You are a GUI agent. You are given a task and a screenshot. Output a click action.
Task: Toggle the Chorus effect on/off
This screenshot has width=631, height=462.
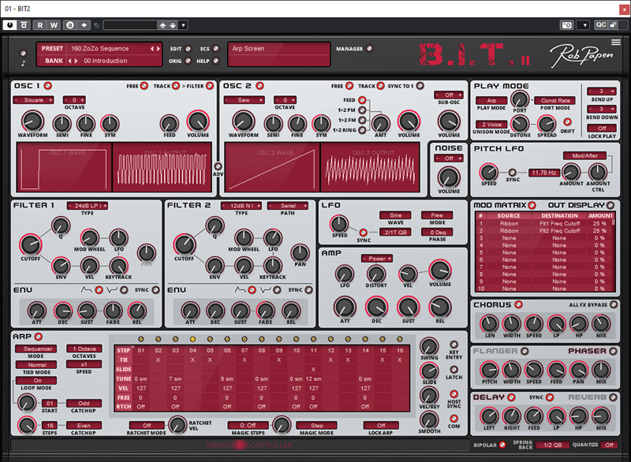(x=518, y=305)
